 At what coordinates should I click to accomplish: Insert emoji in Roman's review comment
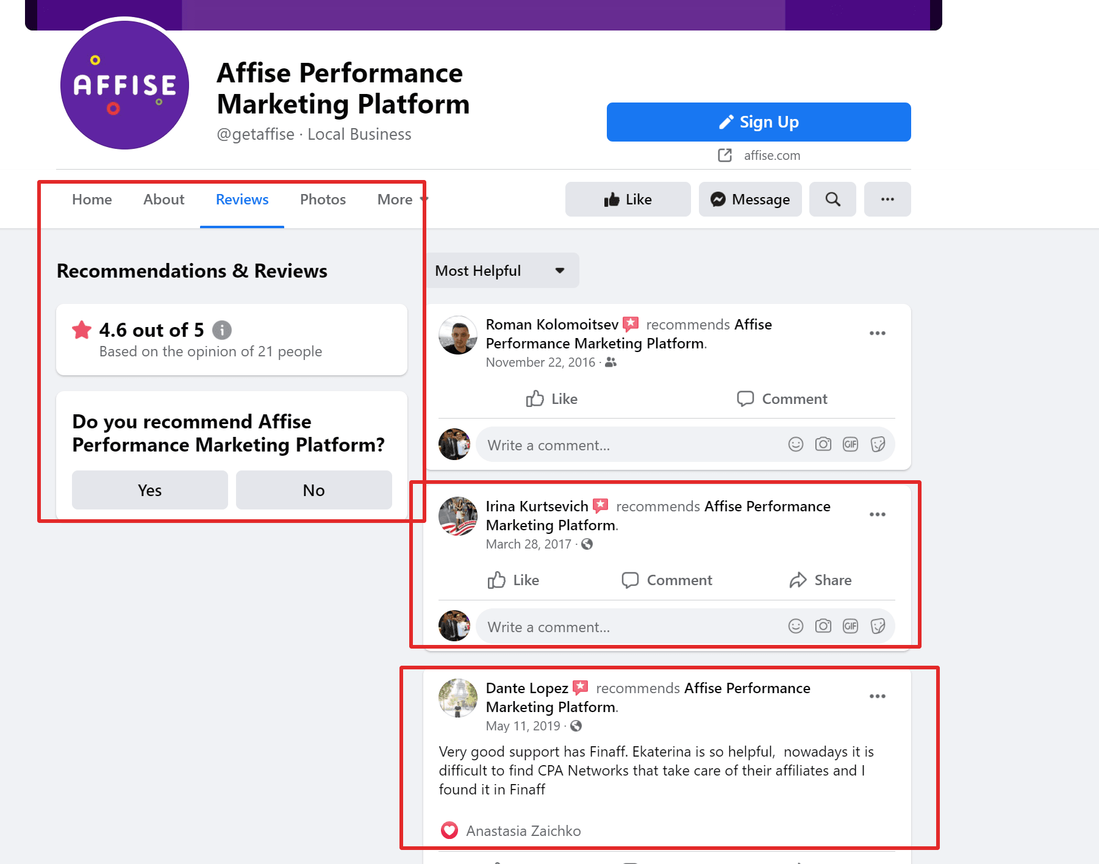coord(796,444)
